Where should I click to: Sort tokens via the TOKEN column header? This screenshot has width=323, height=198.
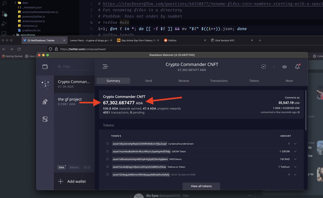click(x=116, y=136)
